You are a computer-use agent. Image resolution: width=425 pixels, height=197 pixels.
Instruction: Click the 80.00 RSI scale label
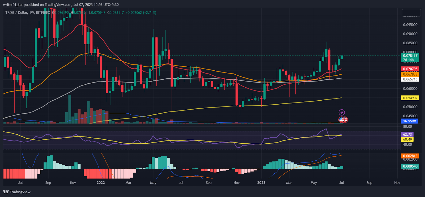(x=407, y=127)
